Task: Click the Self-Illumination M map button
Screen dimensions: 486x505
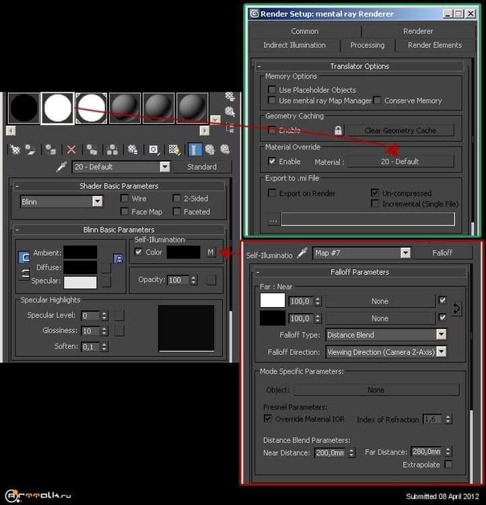Action: [x=210, y=252]
